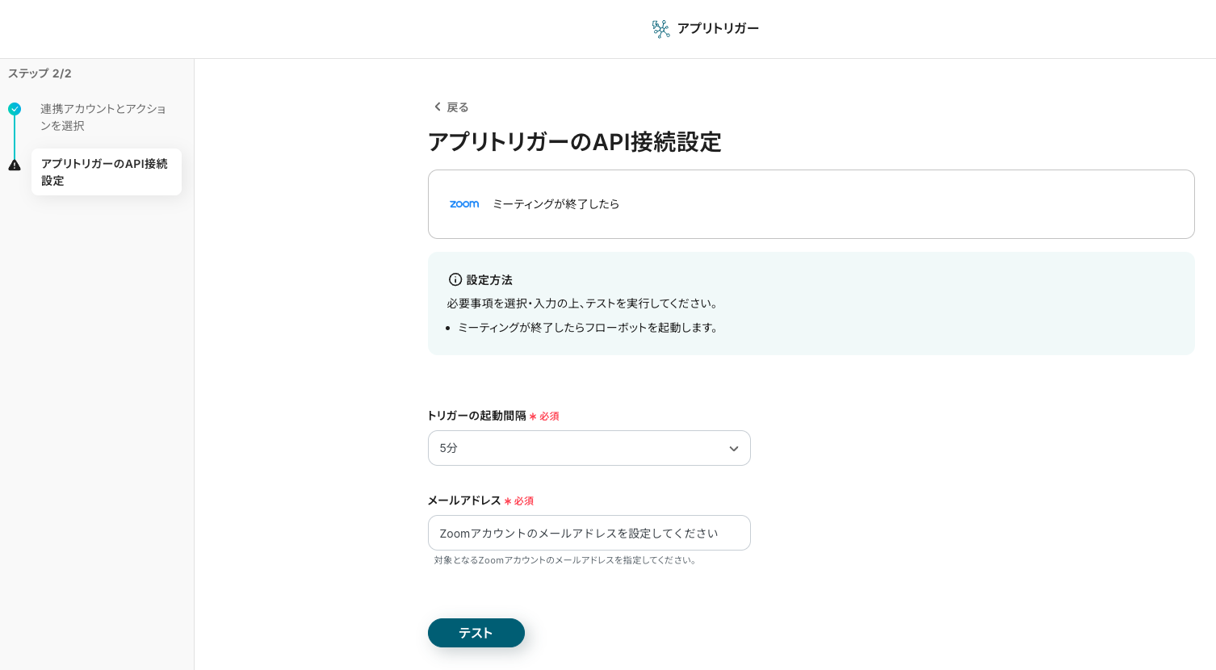The height and width of the screenshot is (670, 1216).
Task: Select the アプリトリガーのAPI接続設定 step in sidebar
Action: click(x=105, y=172)
